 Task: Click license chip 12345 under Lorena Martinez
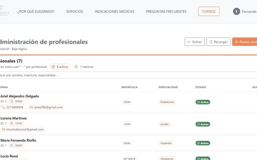coord(16,123)
